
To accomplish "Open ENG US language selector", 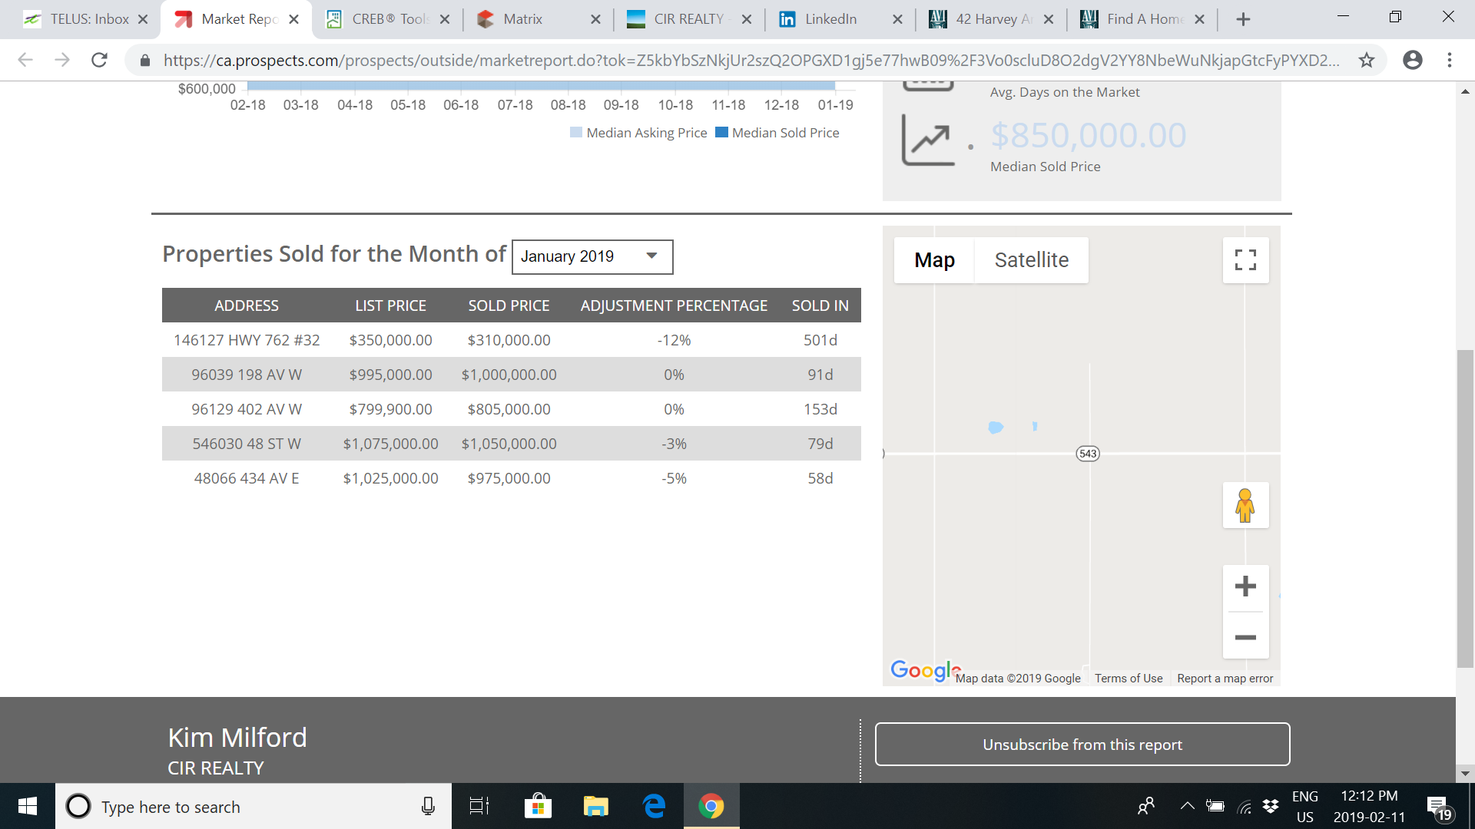I will (1305, 806).
